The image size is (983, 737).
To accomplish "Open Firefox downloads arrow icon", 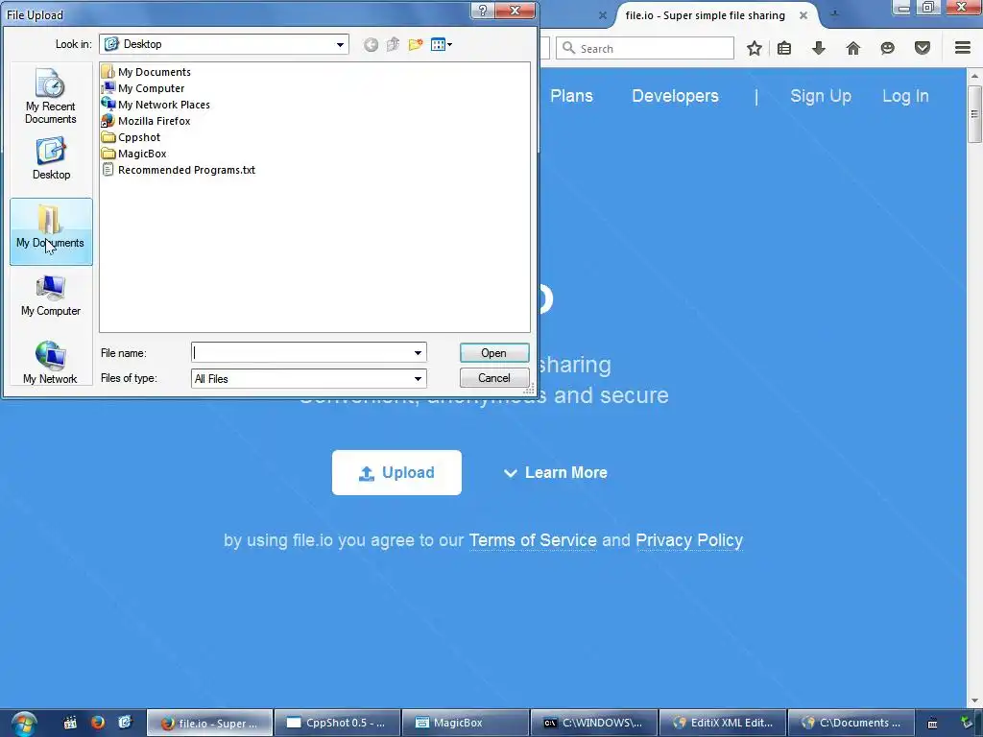I will coord(819,48).
